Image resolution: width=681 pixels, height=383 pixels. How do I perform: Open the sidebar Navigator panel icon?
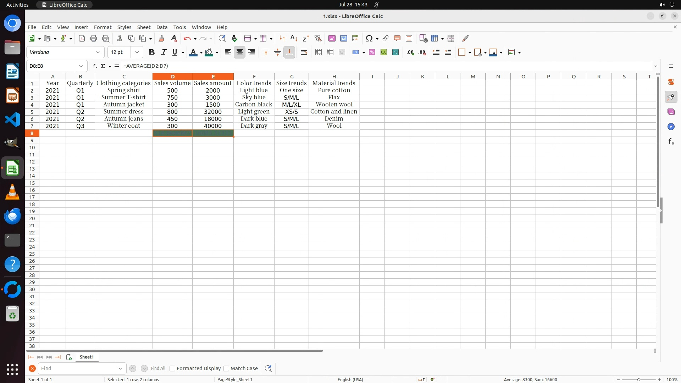[x=671, y=127]
